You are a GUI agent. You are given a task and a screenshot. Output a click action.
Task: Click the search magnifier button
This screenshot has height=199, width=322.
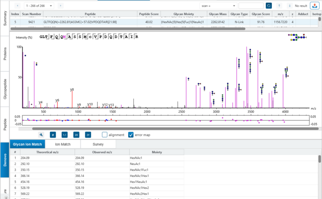[x=269, y=6]
